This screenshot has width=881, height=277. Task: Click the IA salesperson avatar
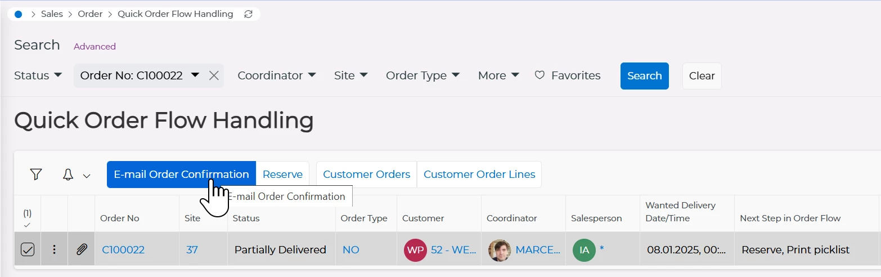(584, 250)
